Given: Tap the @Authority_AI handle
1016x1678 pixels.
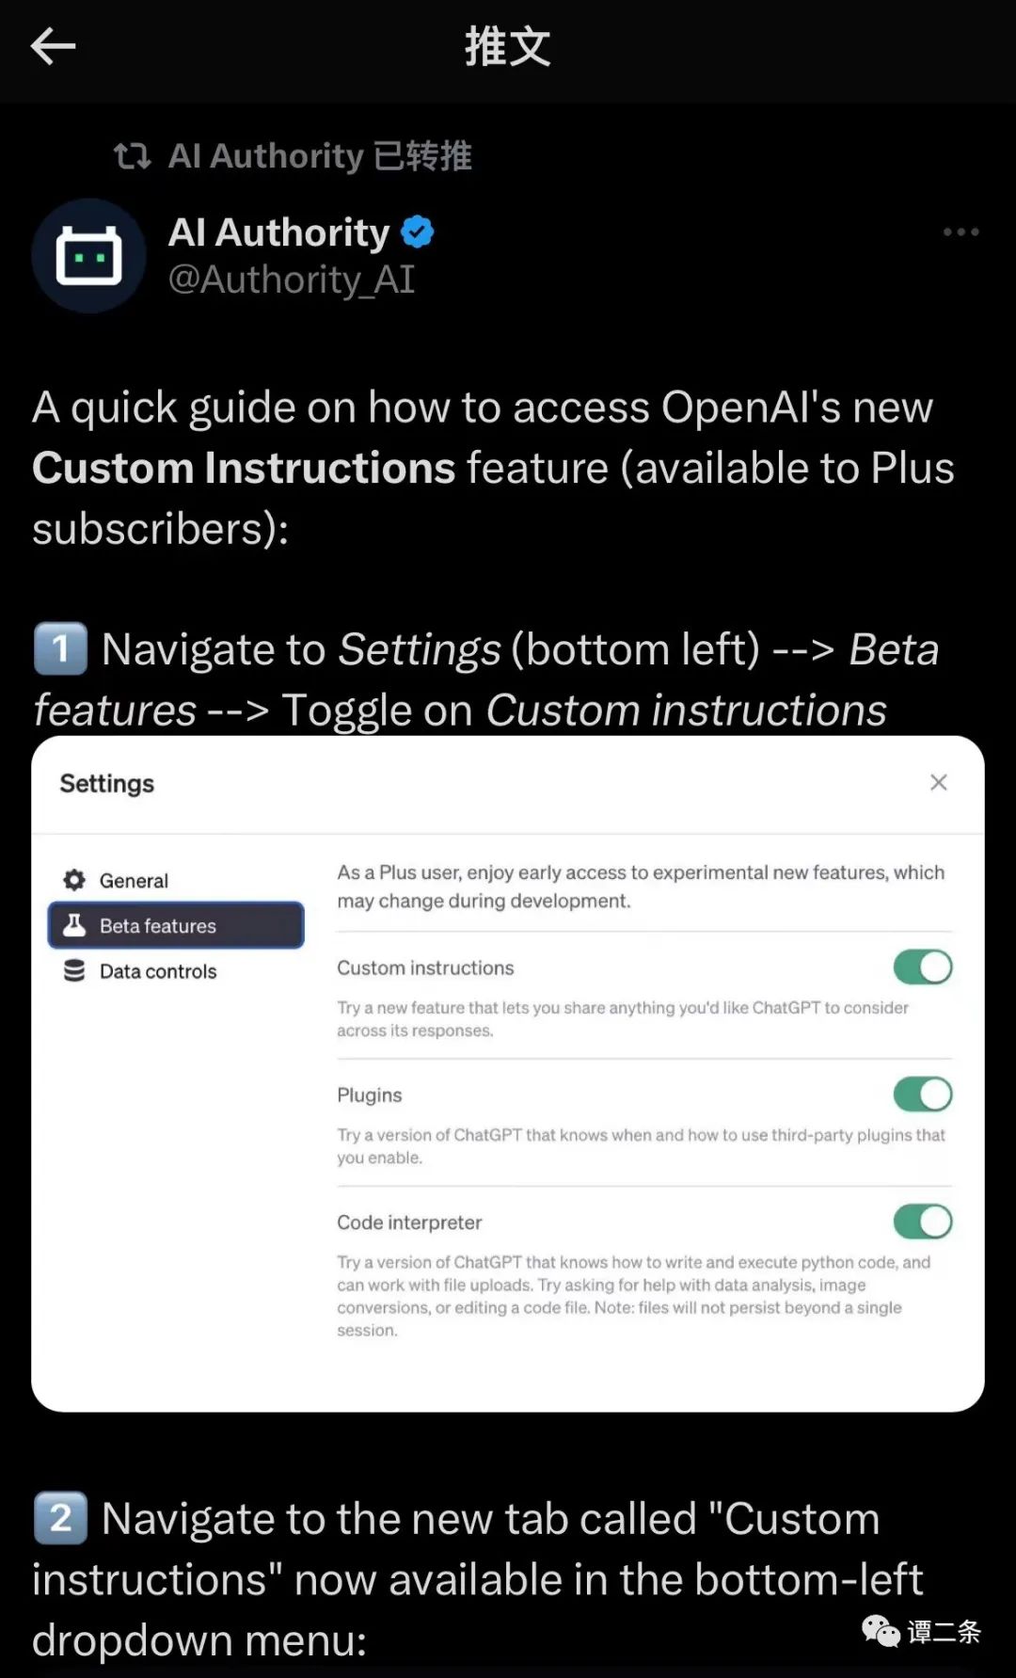Looking at the screenshot, I should pyautogui.click(x=291, y=280).
